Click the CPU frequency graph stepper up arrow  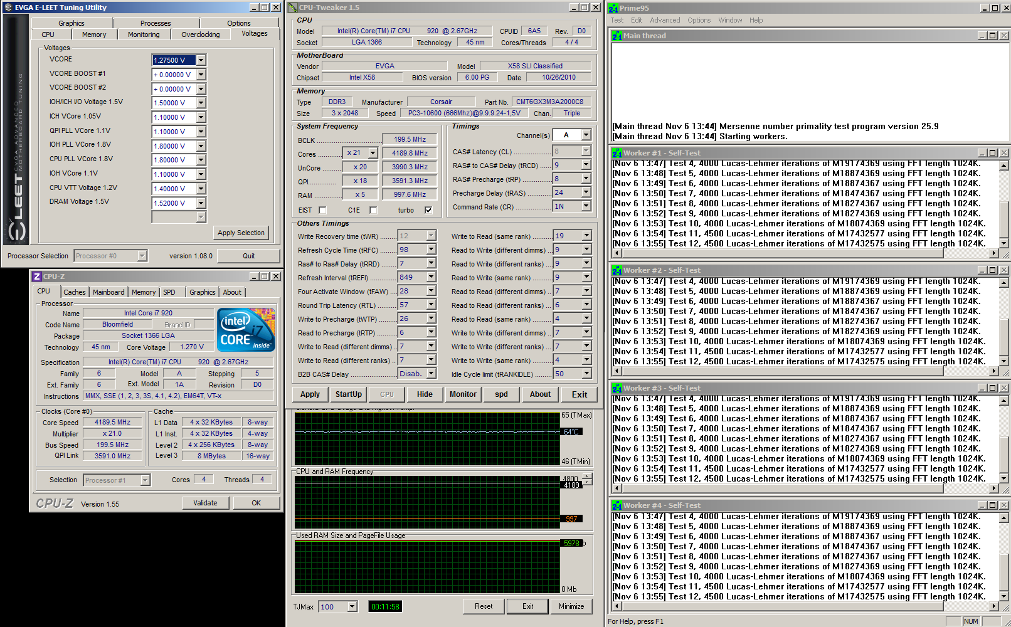[587, 477]
